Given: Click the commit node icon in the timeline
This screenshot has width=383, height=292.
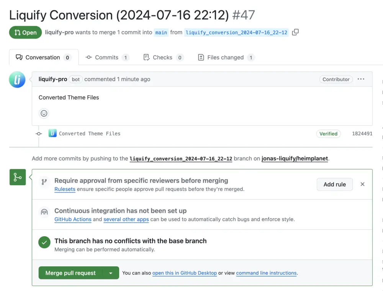Looking at the screenshot, I should 39,134.
